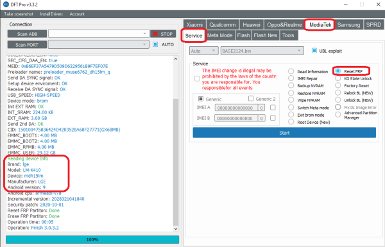This screenshot has height=247, width=385.
Task: Select Reset FRP radio option
Action: pos(338,71)
